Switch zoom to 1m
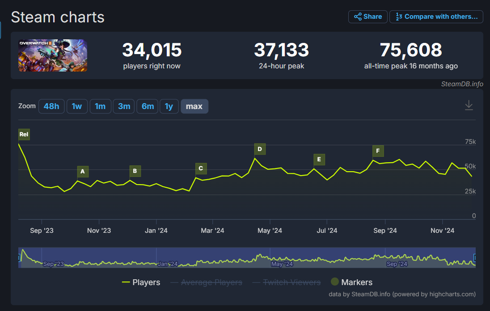This screenshot has width=490, height=311. pyautogui.click(x=100, y=106)
